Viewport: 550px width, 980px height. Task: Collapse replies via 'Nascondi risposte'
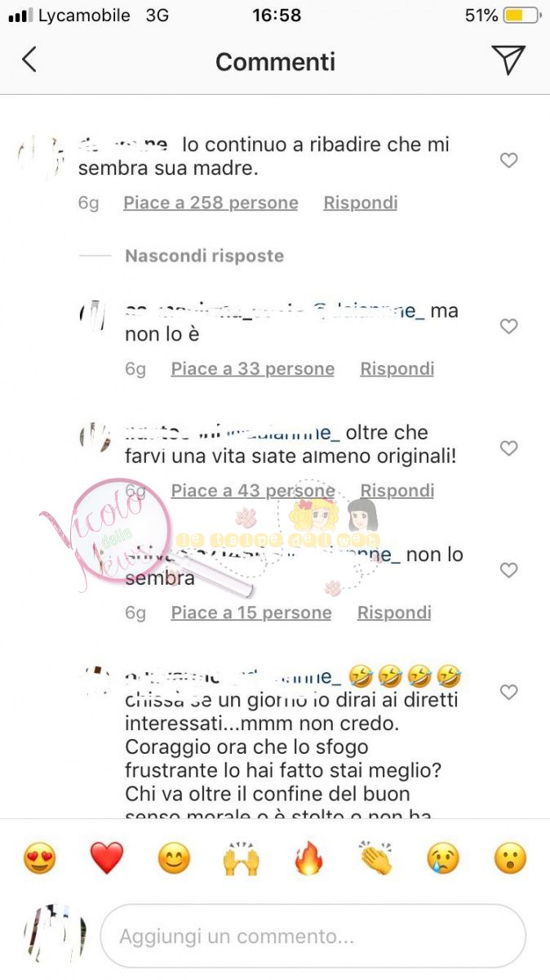204,256
